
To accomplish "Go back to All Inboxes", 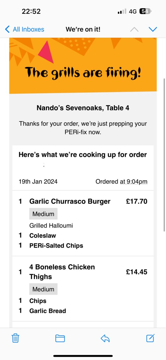I will click(25, 29).
